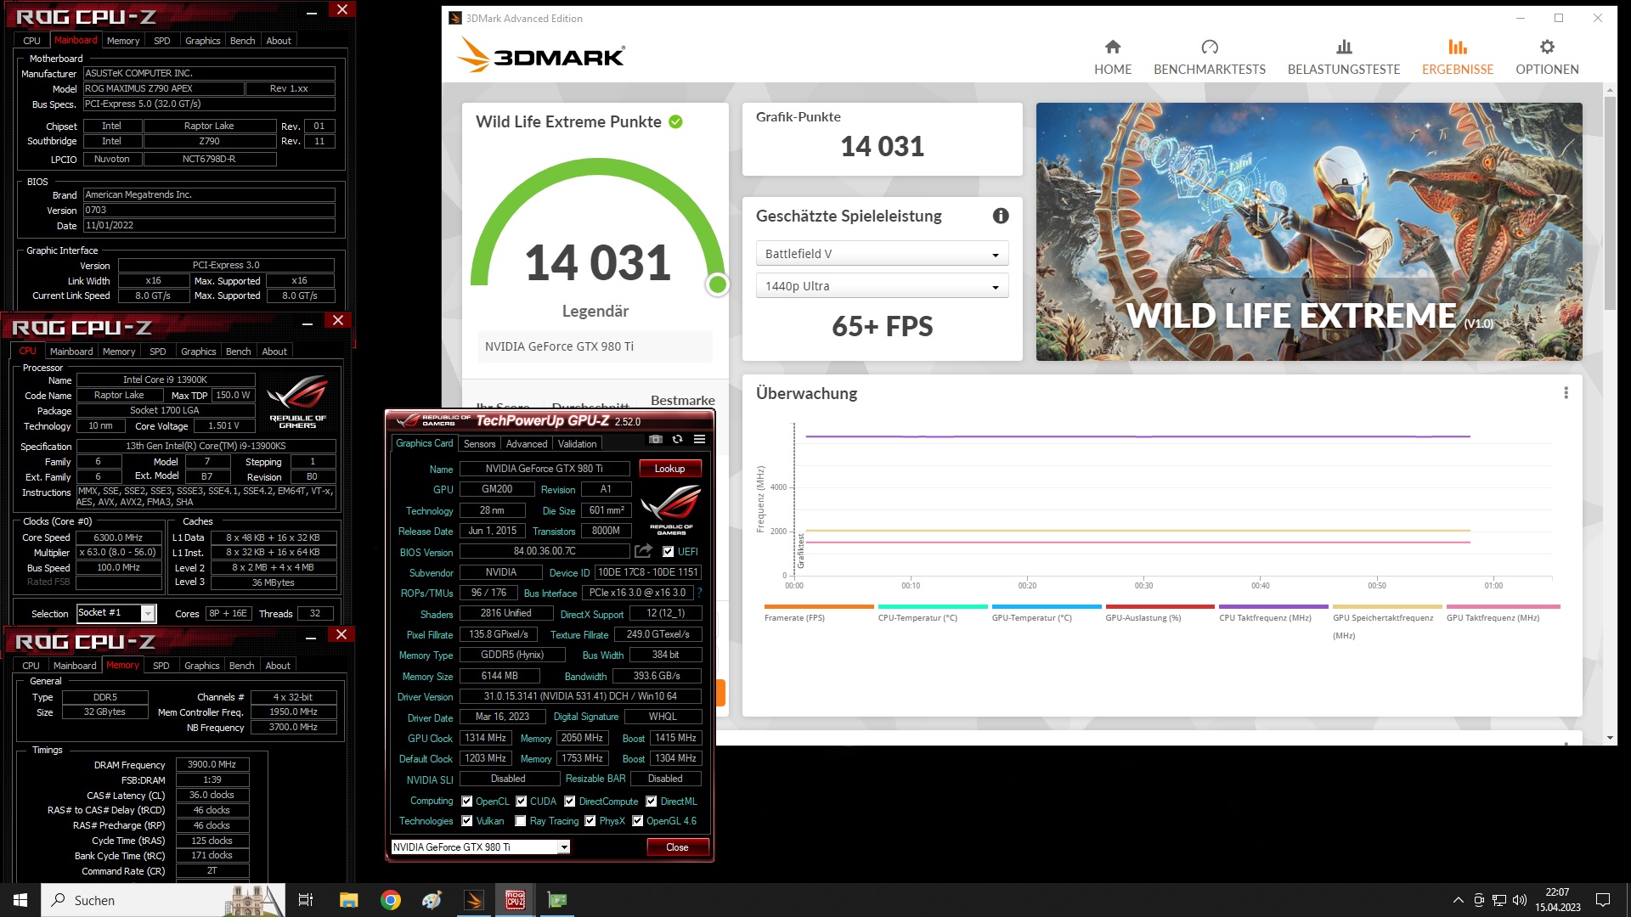Refresh GPU-Z data
The image size is (1631, 917).
pyautogui.click(x=677, y=439)
